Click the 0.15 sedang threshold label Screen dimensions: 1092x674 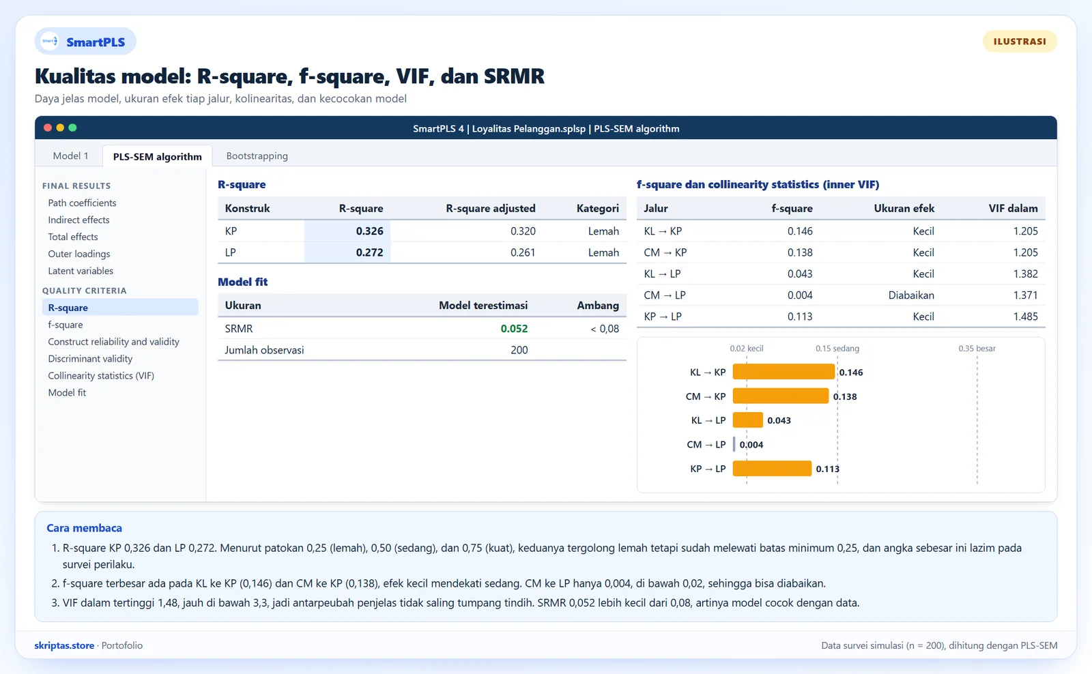[837, 349]
